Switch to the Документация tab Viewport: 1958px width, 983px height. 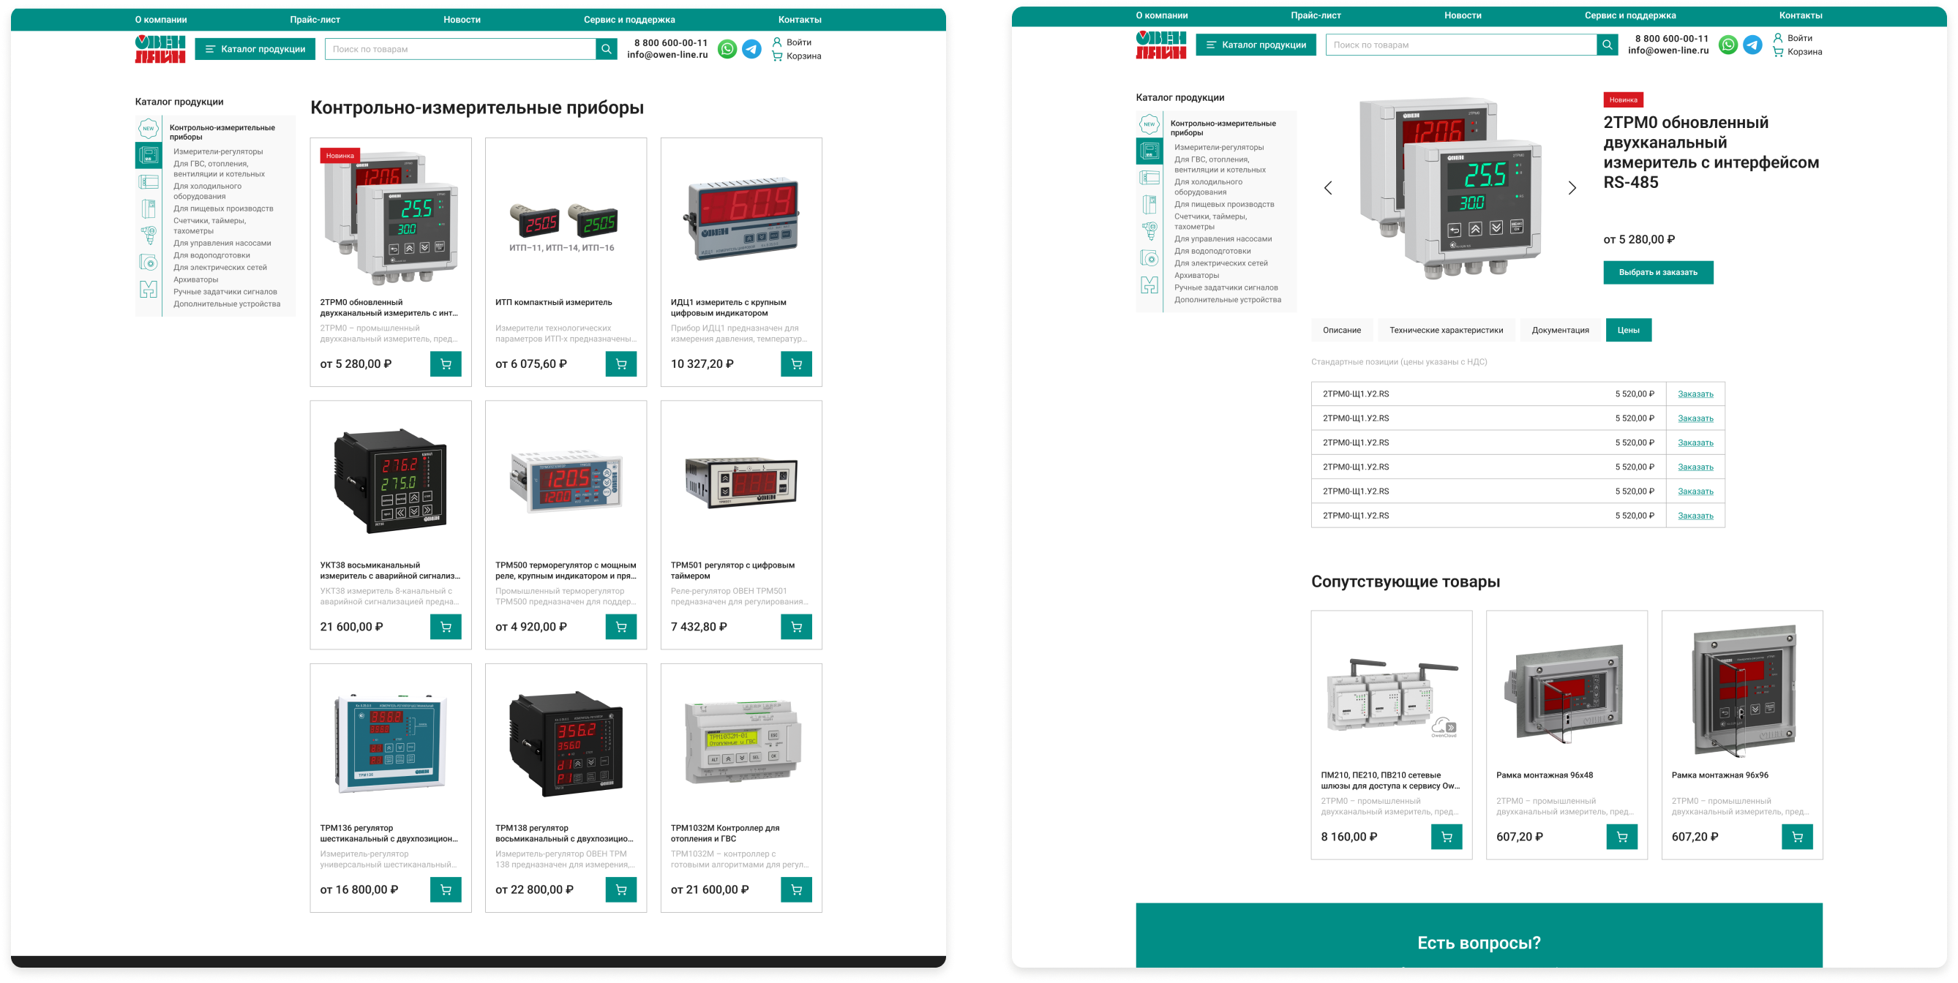(1561, 331)
